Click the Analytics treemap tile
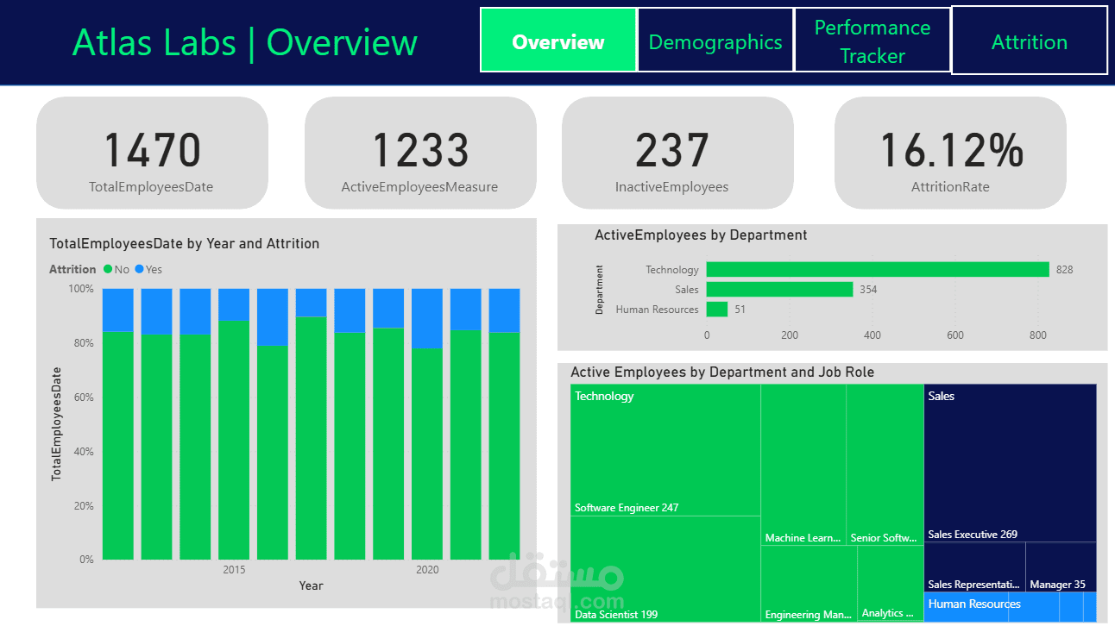 tap(891, 584)
